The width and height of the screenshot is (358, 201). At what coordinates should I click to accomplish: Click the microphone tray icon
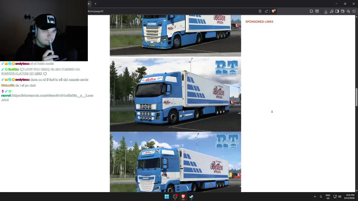click(321, 197)
